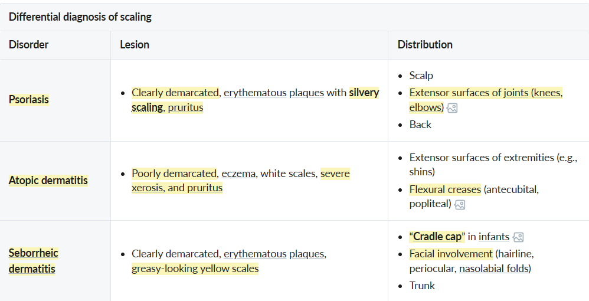
Task: Click the Disorder column header
Action: click(28, 44)
